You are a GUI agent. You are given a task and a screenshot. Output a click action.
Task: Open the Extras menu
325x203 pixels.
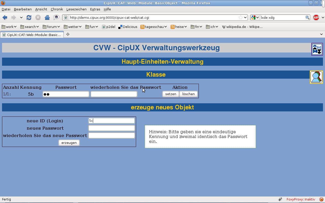click(95, 9)
